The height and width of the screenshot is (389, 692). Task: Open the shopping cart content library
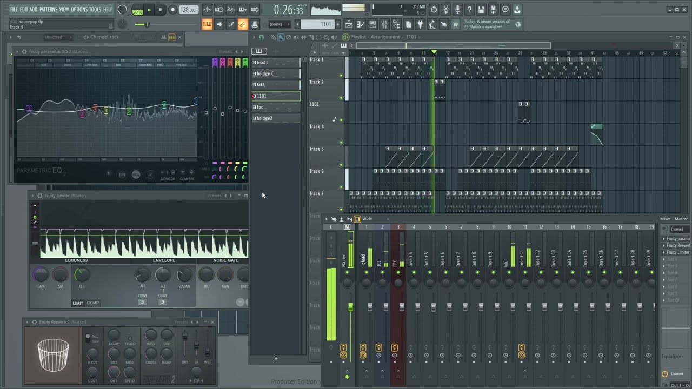(455, 24)
